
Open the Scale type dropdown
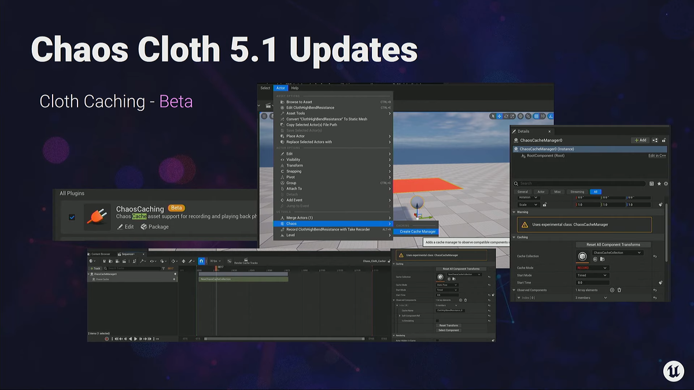tap(528, 205)
